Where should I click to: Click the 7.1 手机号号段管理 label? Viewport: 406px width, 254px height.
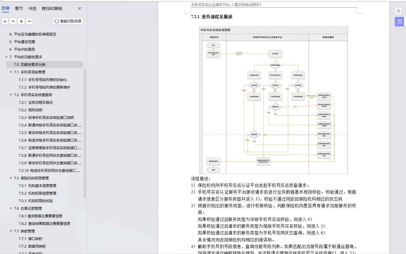pos(29,72)
